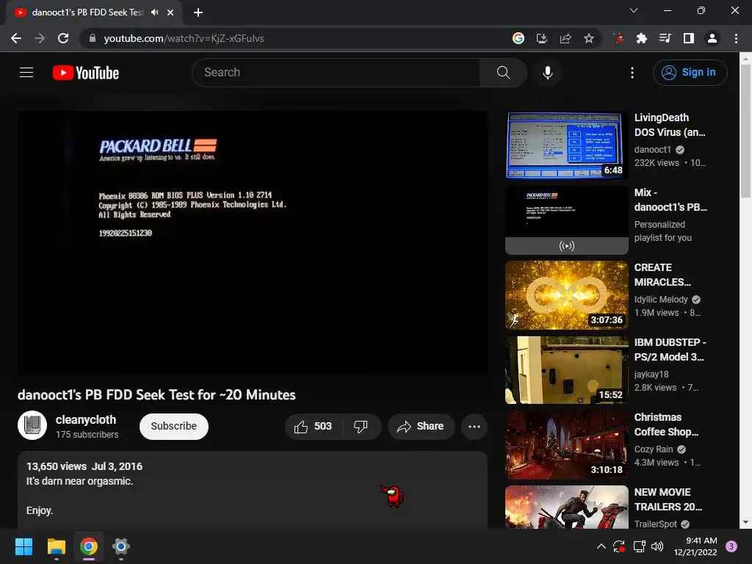Image resolution: width=752 pixels, height=564 pixels.
Task: Click the Sign in button
Action: (x=690, y=73)
